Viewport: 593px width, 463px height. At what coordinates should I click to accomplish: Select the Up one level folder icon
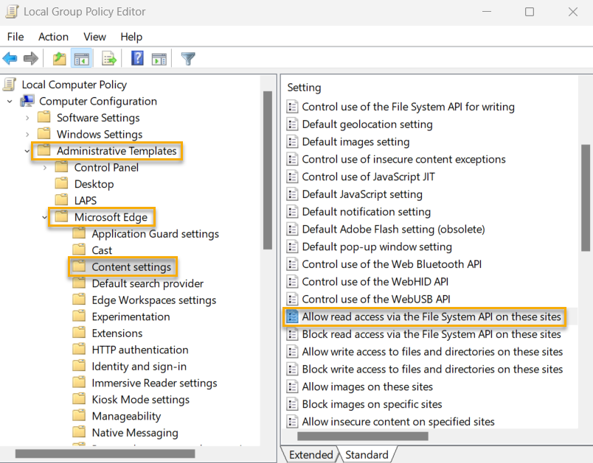pos(58,58)
